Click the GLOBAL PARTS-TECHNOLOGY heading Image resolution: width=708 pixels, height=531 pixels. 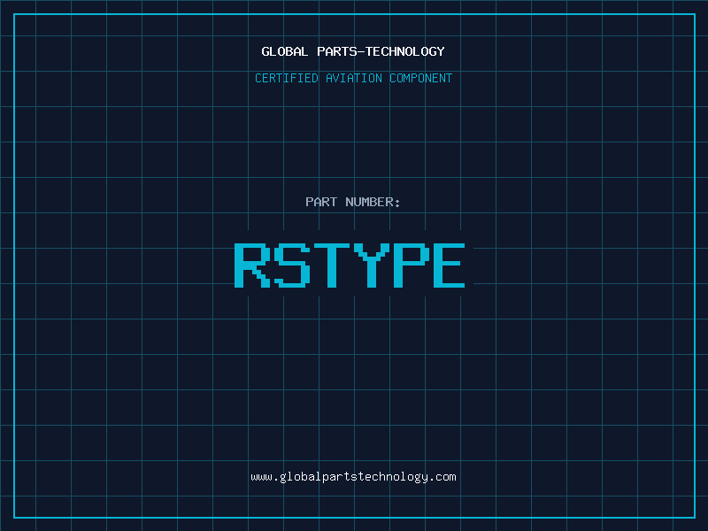point(353,52)
